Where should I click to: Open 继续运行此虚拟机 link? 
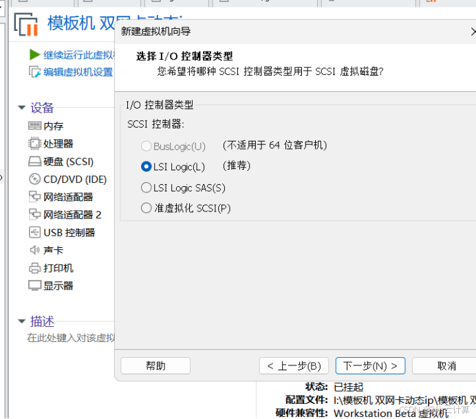79,55
